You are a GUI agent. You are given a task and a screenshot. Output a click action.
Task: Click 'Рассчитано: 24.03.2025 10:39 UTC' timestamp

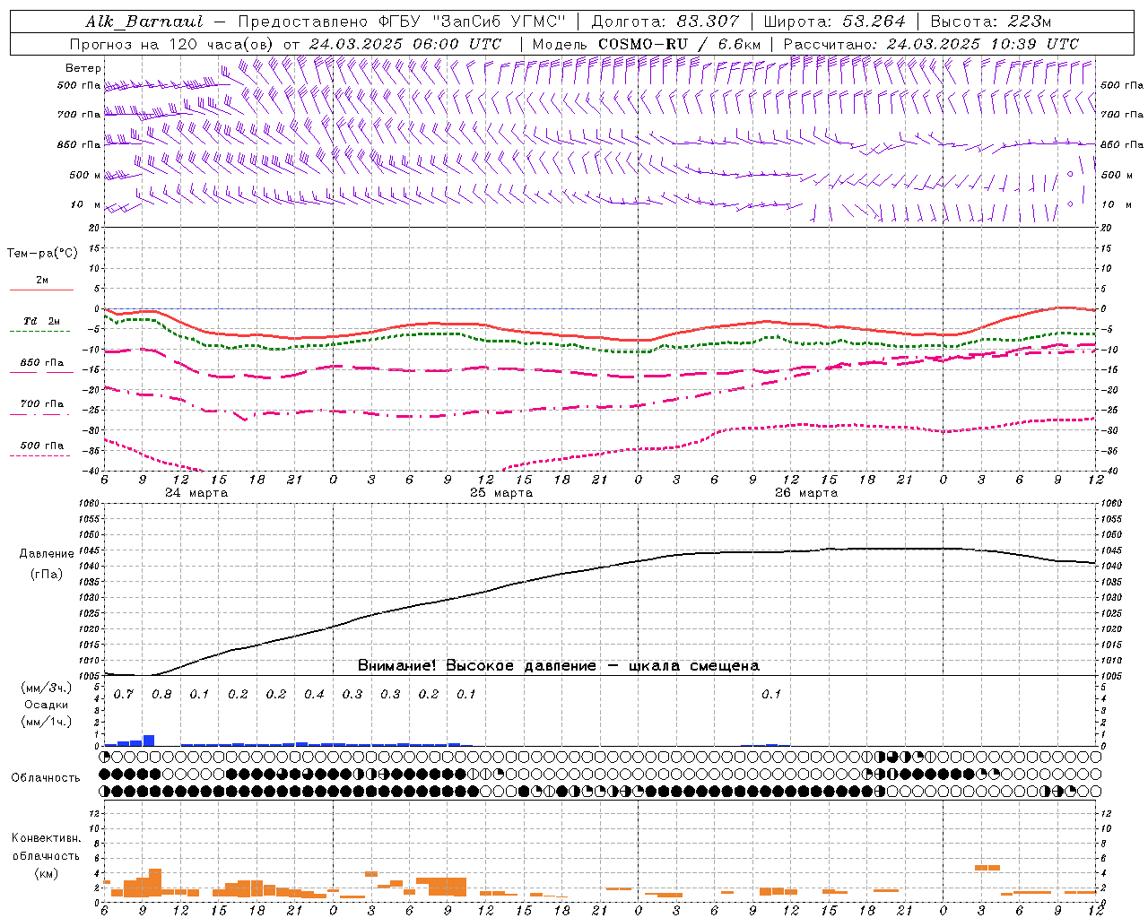pyautogui.click(x=931, y=44)
